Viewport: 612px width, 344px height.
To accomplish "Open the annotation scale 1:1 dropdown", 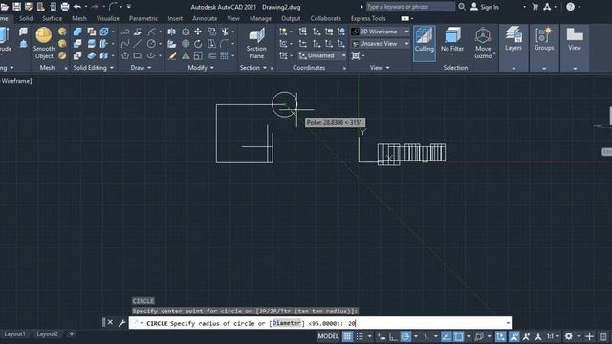I will pos(552,336).
